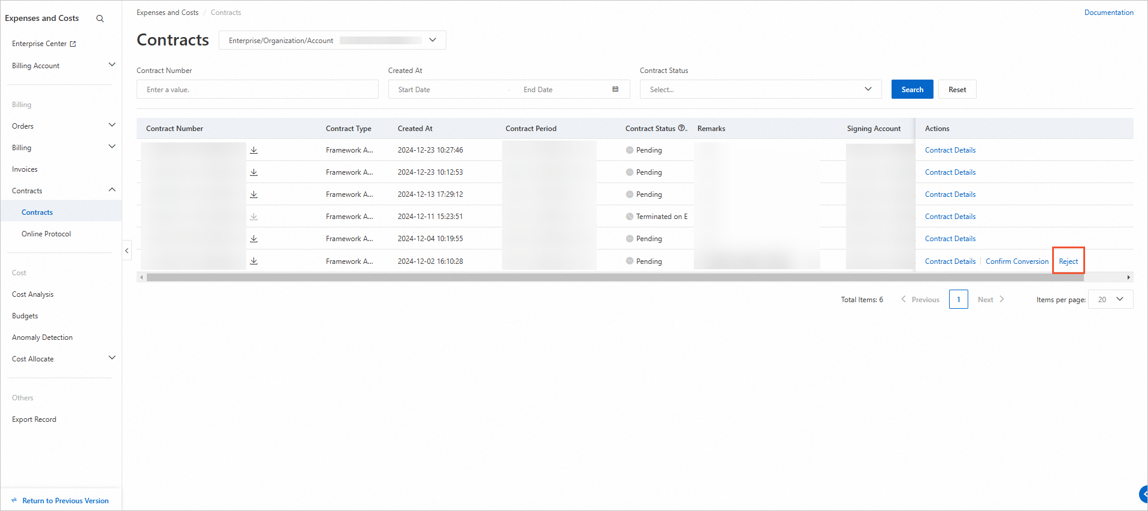Open Contract Details for 2024-12-13 row
Image resolution: width=1148 pixels, height=511 pixels.
(950, 194)
